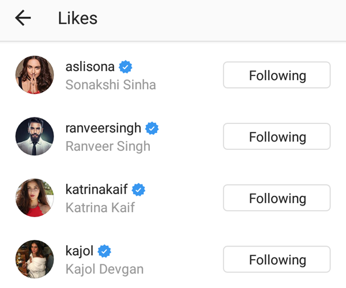Click the verified badge next to kajol
346x288 pixels.
[104, 251]
